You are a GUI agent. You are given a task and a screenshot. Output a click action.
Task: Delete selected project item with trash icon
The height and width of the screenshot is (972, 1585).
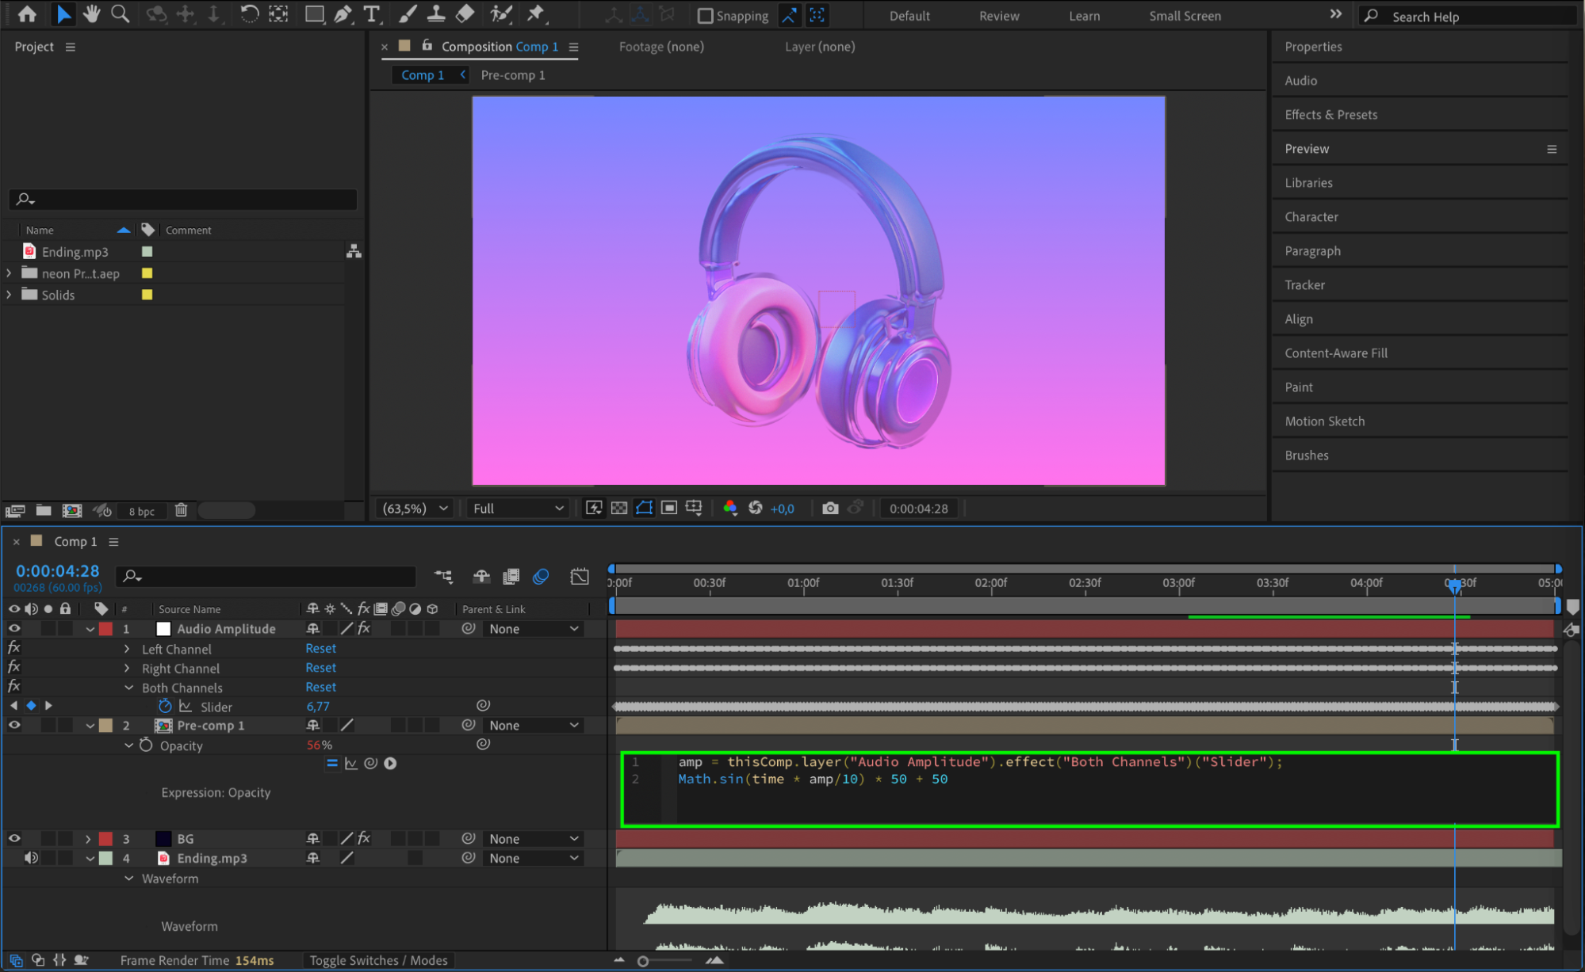pos(181,510)
